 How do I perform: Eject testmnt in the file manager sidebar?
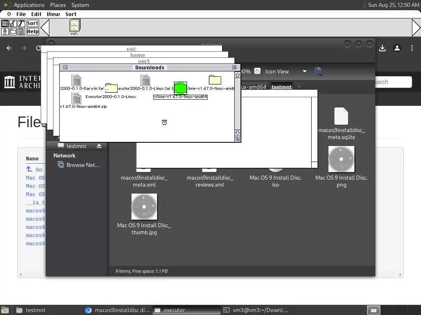coord(99,146)
